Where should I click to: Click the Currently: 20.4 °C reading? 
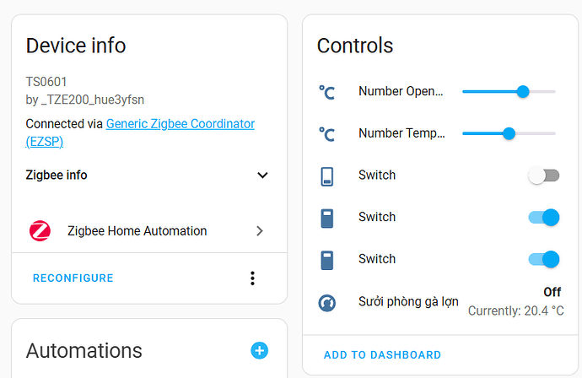point(516,310)
